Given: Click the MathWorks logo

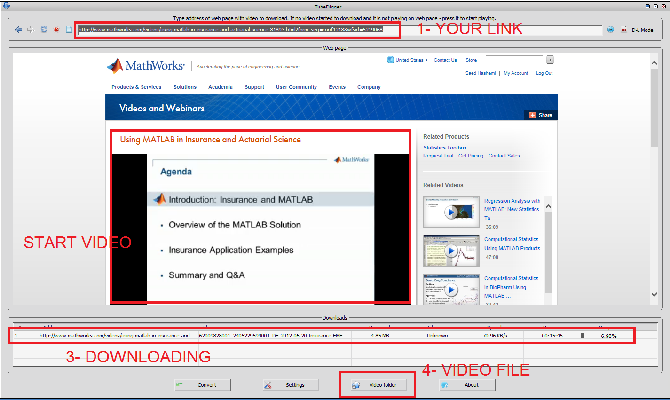Looking at the screenshot, I should [145, 66].
